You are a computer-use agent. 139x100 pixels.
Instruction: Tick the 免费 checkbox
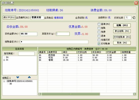[99, 32]
